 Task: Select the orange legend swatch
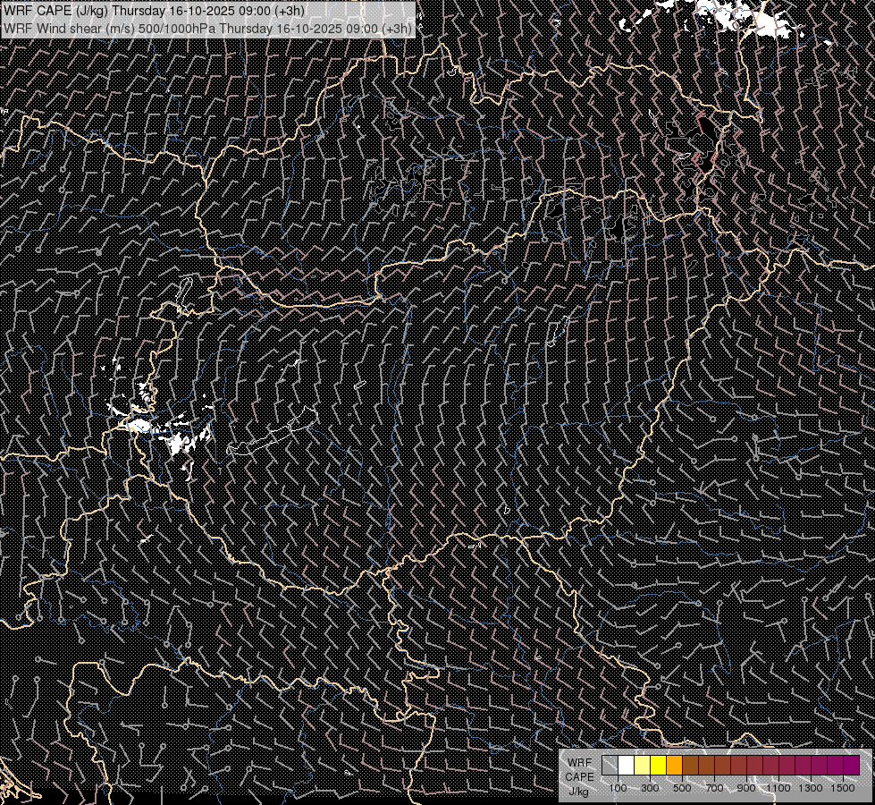pyautogui.click(x=674, y=766)
